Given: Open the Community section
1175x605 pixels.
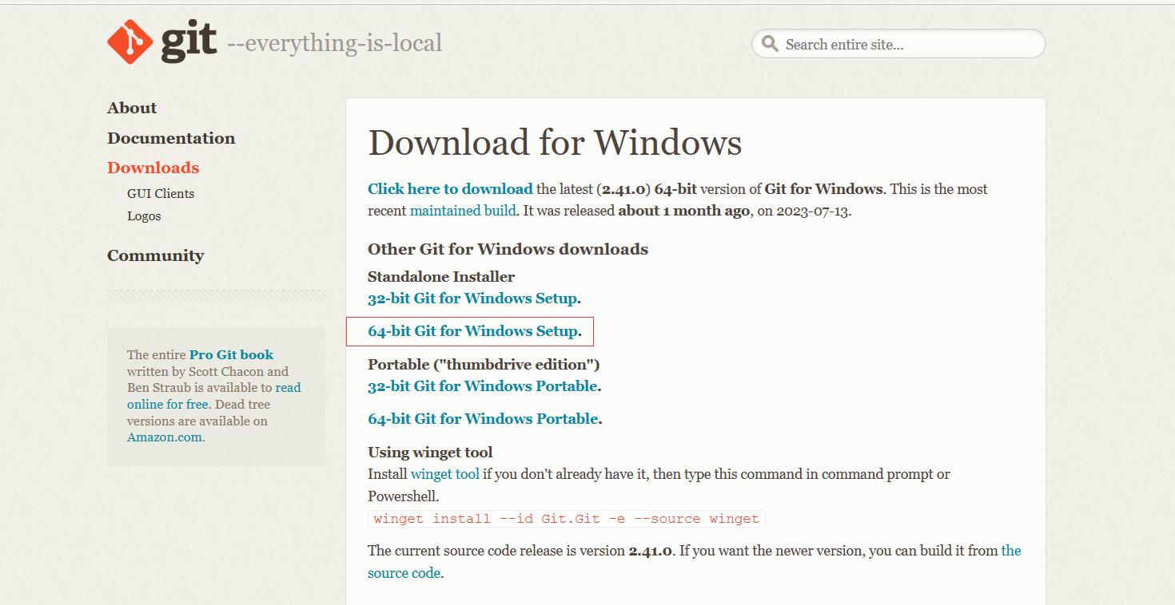Looking at the screenshot, I should tap(156, 255).
